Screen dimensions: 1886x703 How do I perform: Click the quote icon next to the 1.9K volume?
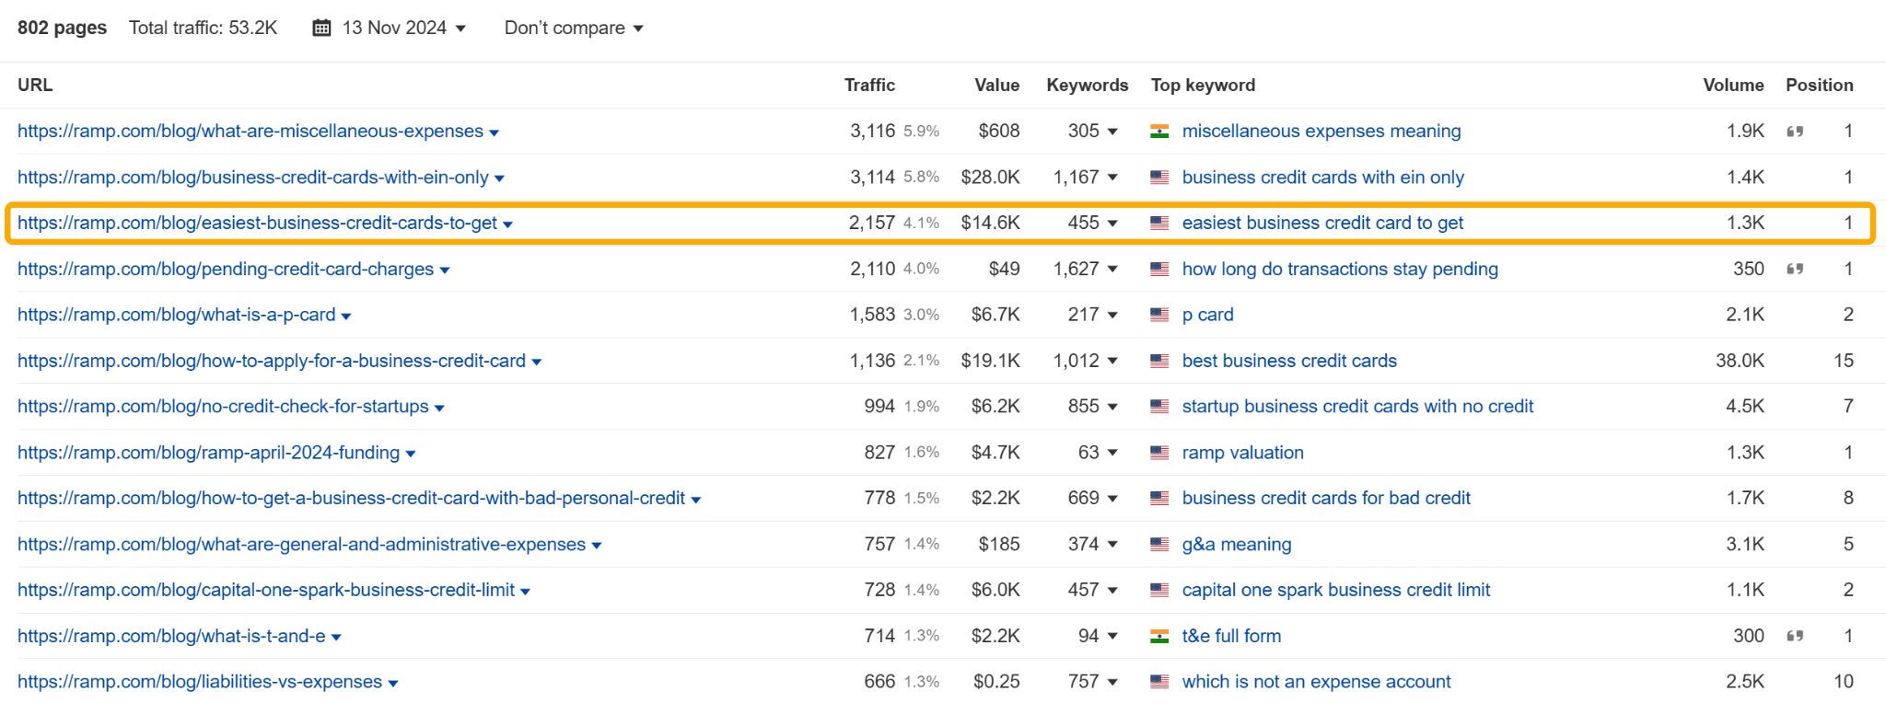point(1796,132)
